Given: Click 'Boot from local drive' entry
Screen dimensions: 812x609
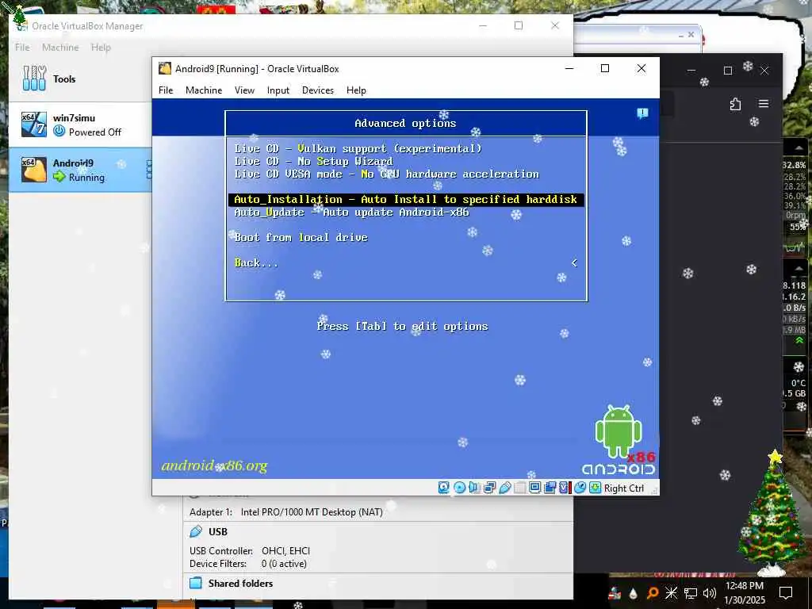Looking at the screenshot, I should pos(301,237).
